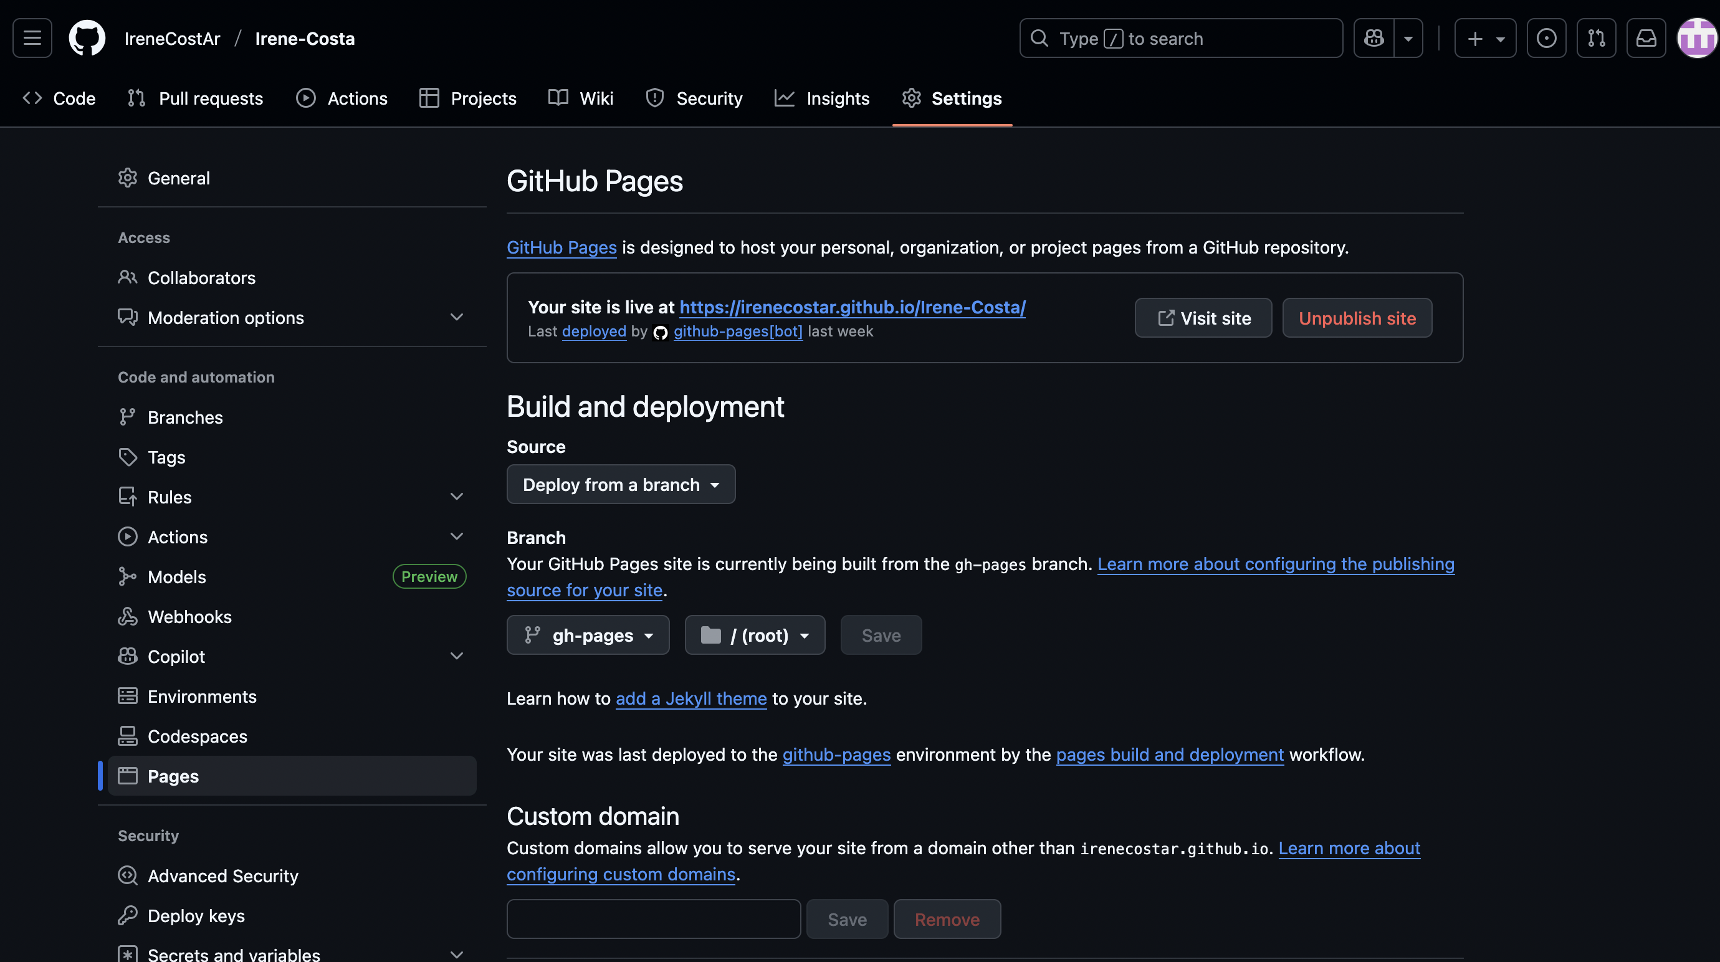Open the user avatar menu
The height and width of the screenshot is (962, 1720).
pyautogui.click(x=1696, y=38)
